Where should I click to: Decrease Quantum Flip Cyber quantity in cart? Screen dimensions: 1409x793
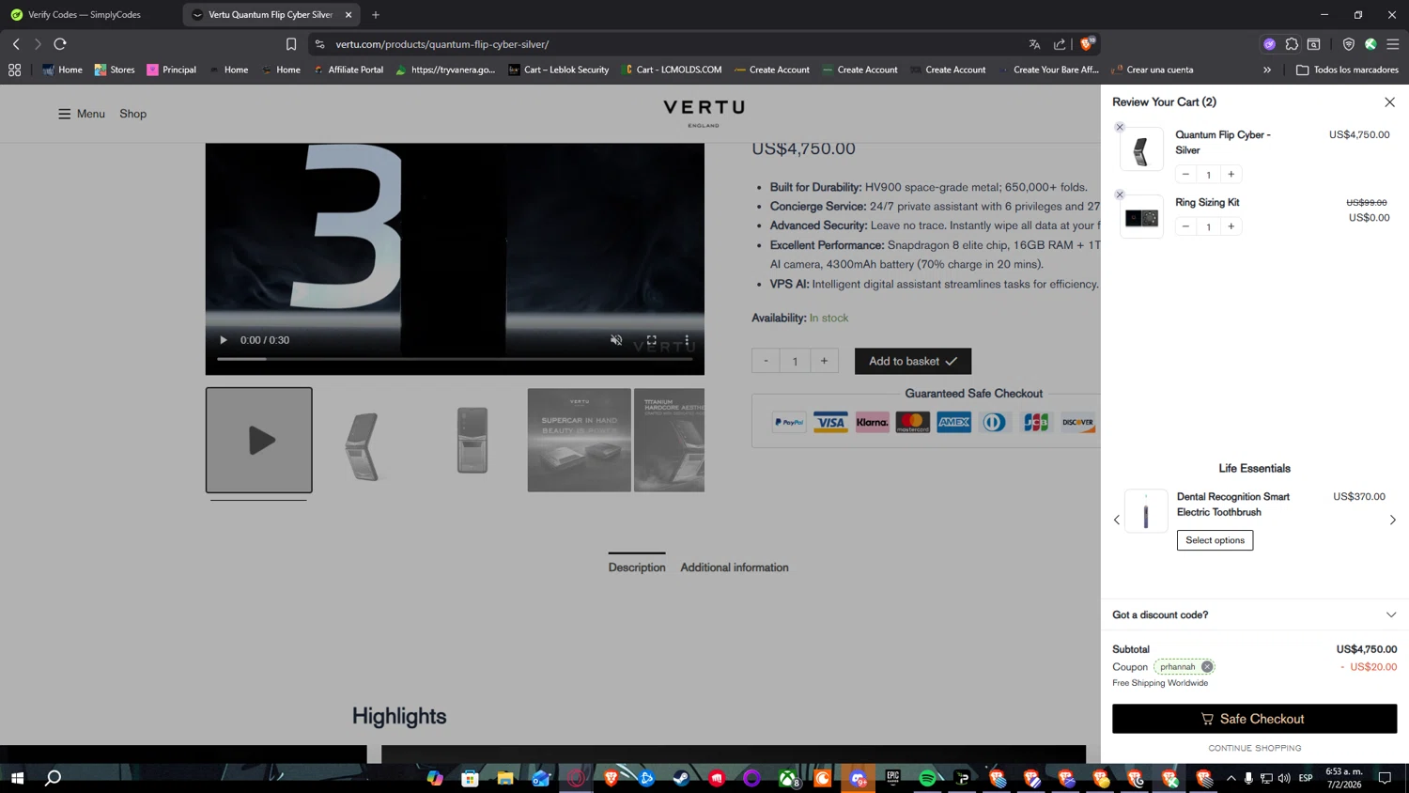(x=1185, y=174)
